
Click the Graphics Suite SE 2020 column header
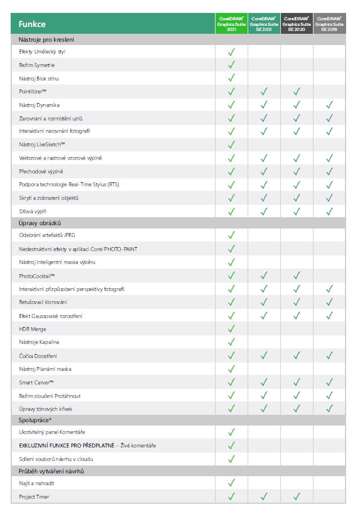(x=297, y=24)
